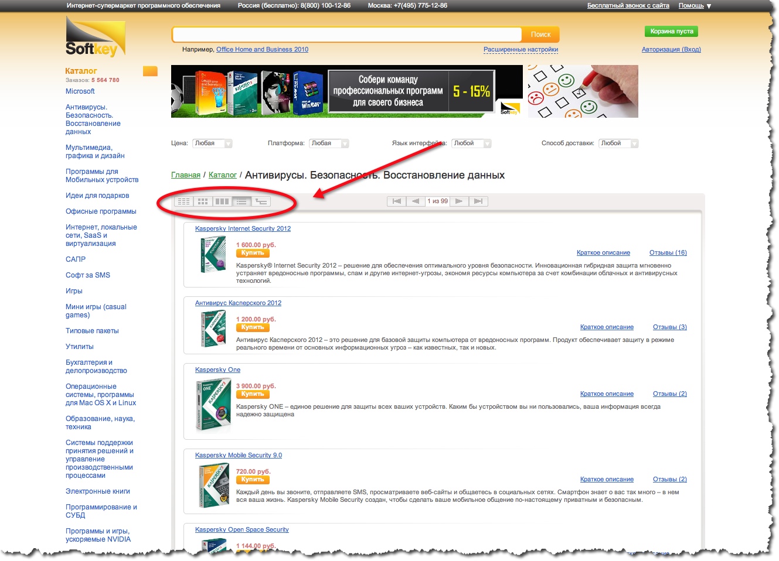Select Софт за SMS category
Screen dimensions: 779x561
tap(88, 275)
